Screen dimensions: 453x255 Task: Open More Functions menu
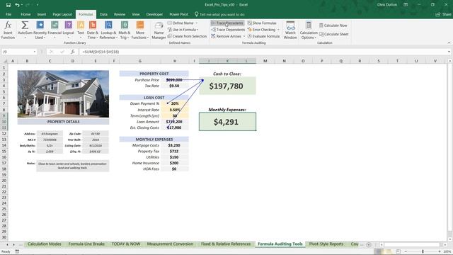[x=140, y=30]
